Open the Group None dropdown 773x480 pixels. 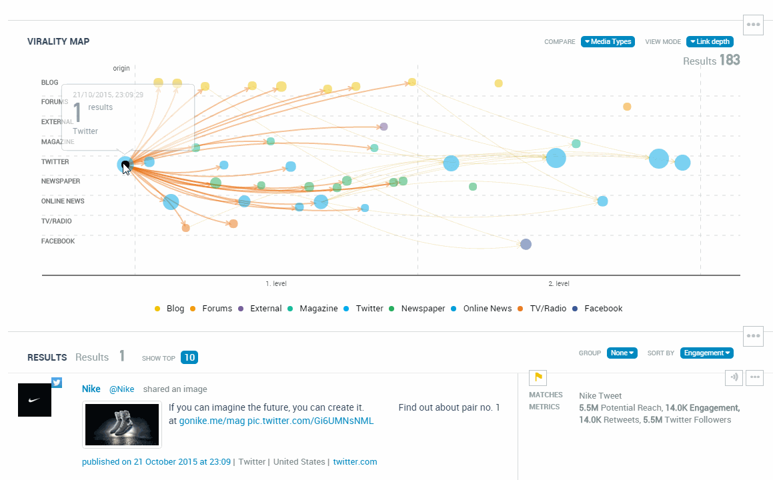click(x=622, y=353)
